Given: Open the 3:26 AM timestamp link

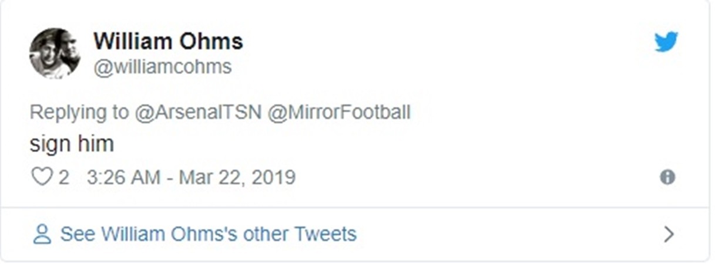Looking at the screenshot, I should 123,177.
